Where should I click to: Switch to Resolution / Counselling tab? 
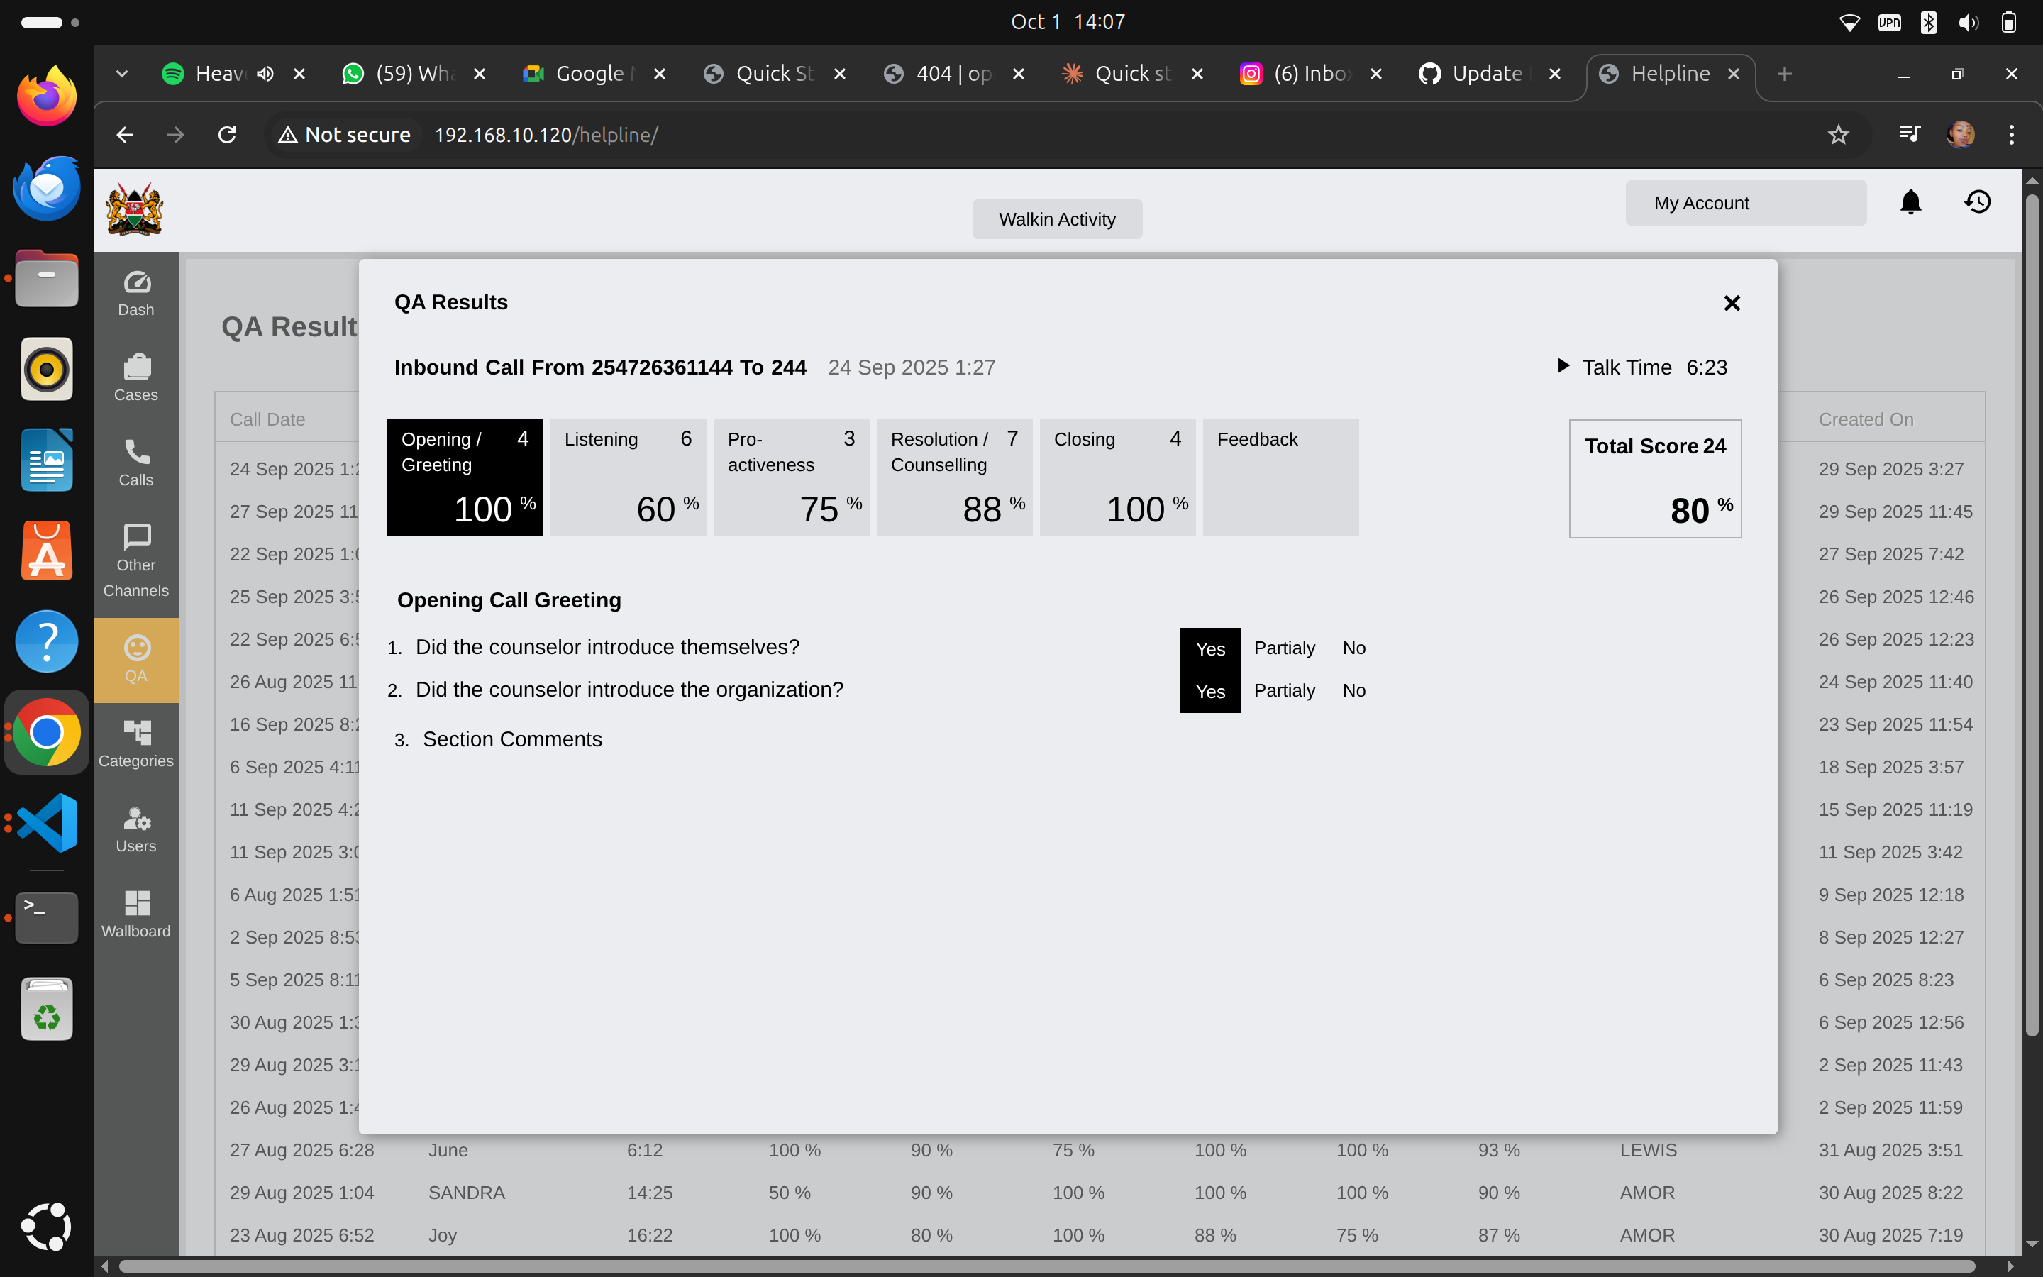[x=953, y=477]
